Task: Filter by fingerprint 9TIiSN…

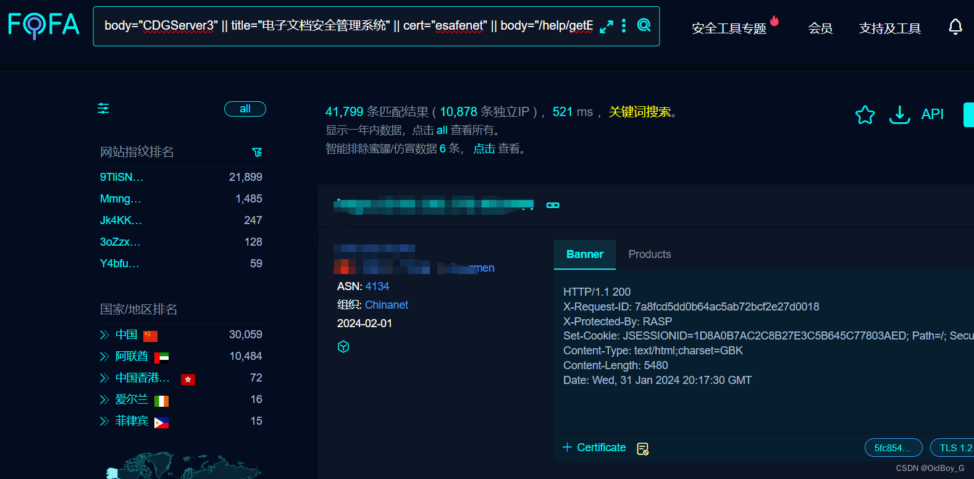Action: coord(122,177)
